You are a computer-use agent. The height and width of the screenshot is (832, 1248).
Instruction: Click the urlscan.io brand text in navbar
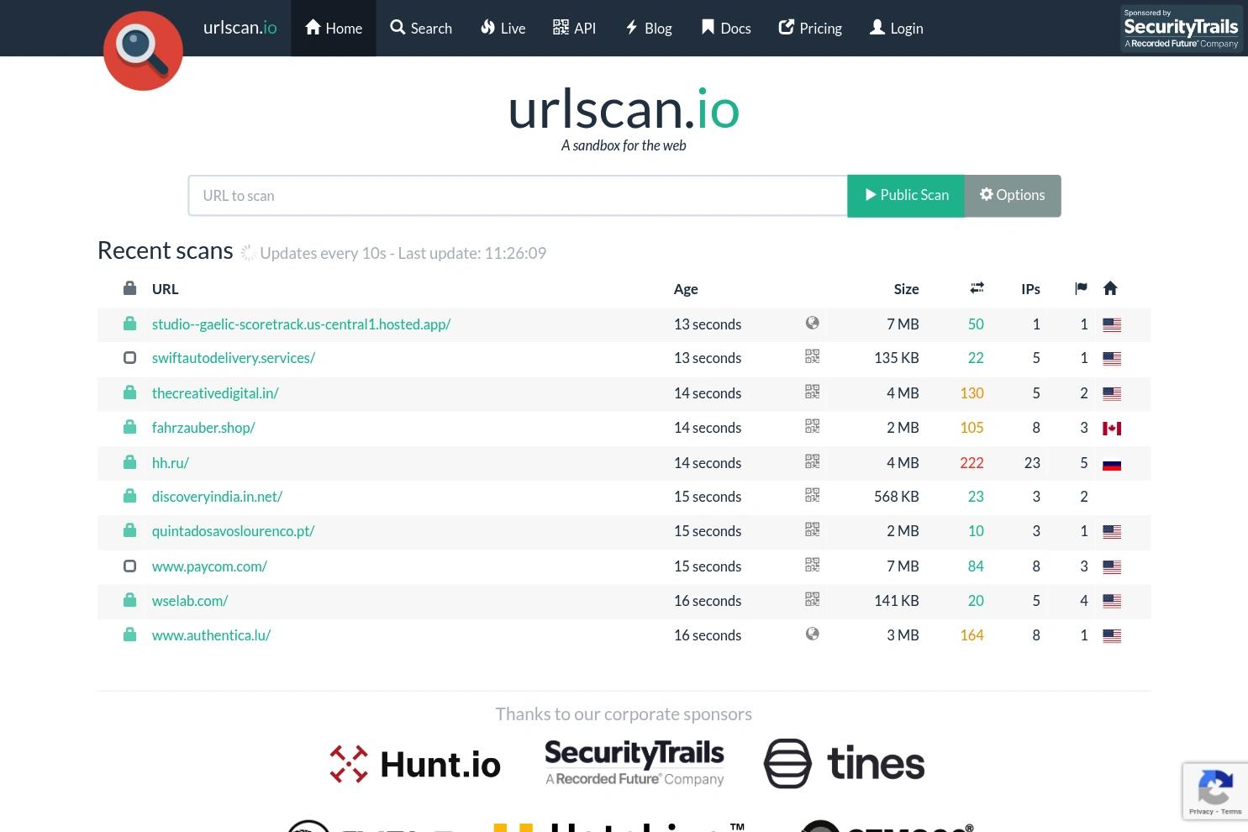point(240,27)
